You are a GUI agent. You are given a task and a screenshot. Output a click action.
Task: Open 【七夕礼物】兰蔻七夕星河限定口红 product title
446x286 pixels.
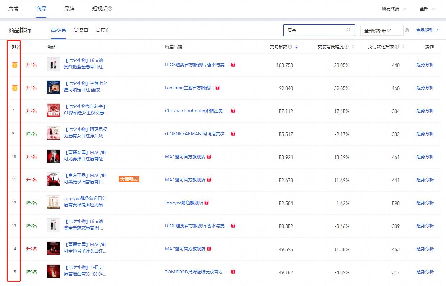point(86,87)
